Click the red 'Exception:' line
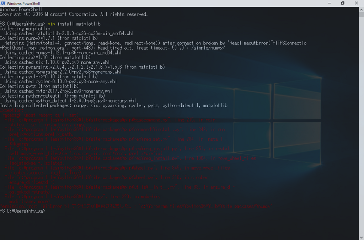 [x=12, y=110]
